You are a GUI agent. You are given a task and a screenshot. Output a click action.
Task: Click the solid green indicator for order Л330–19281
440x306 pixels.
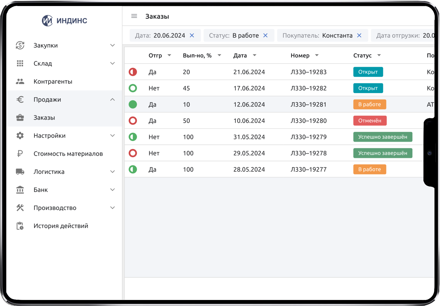pyautogui.click(x=133, y=104)
